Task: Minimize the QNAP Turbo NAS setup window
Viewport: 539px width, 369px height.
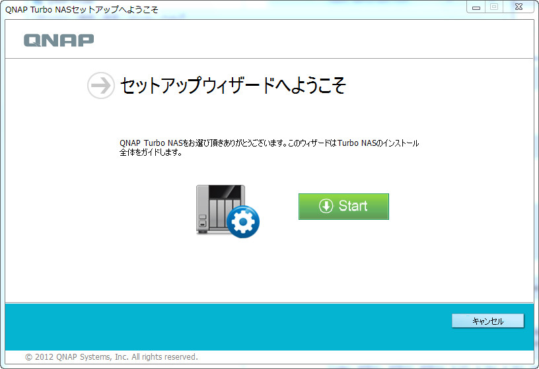Action: (x=476, y=7)
